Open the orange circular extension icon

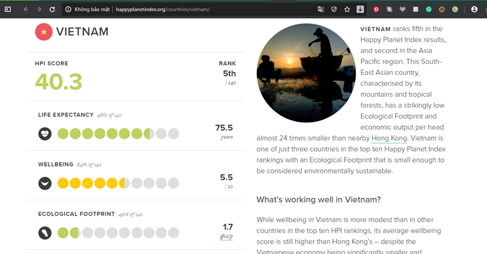(x=442, y=9)
